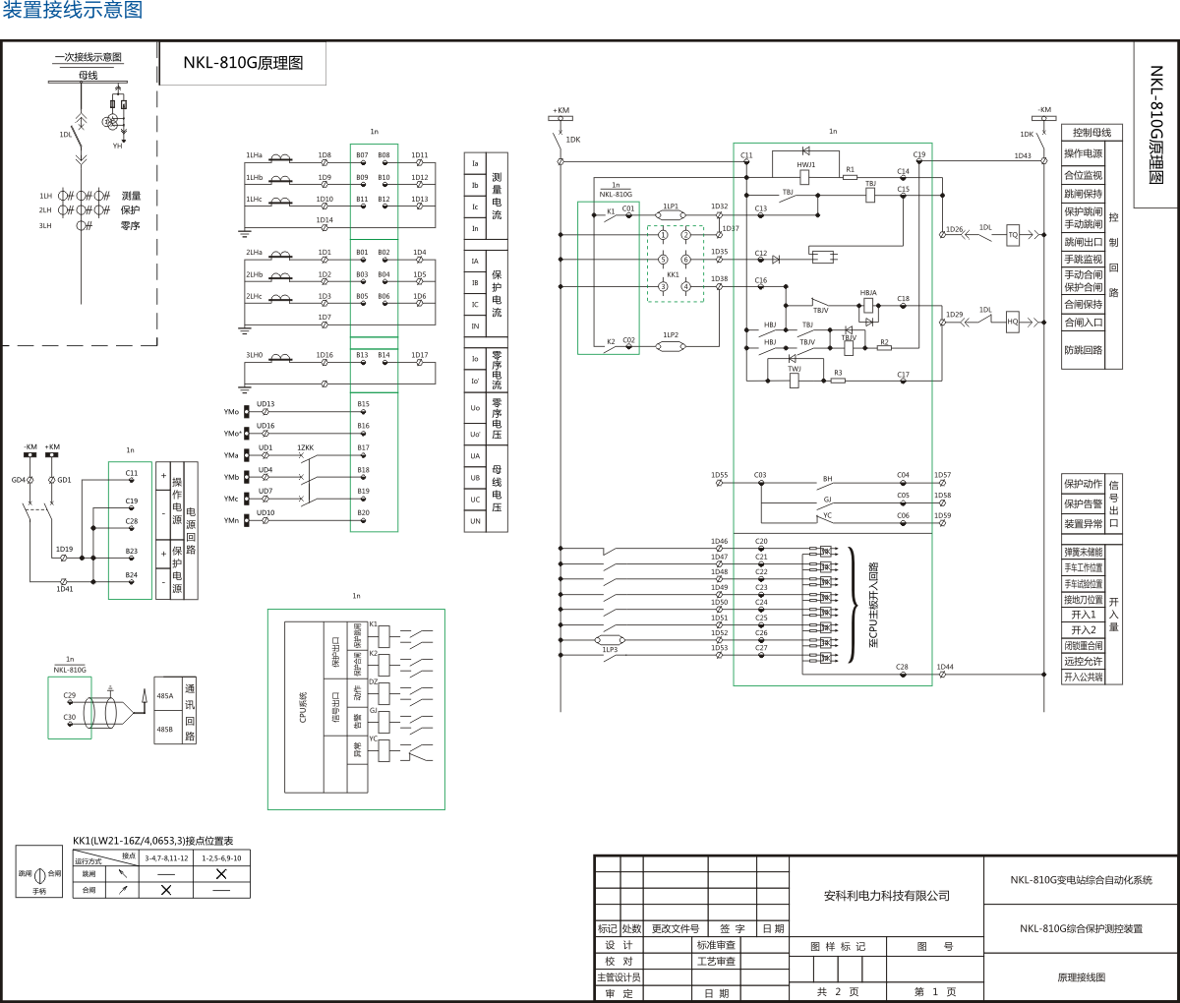Image resolution: width=1180 pixels, height=1003 pixels.
Task: Click the '1LP1' link label
Action: point(671,206)
